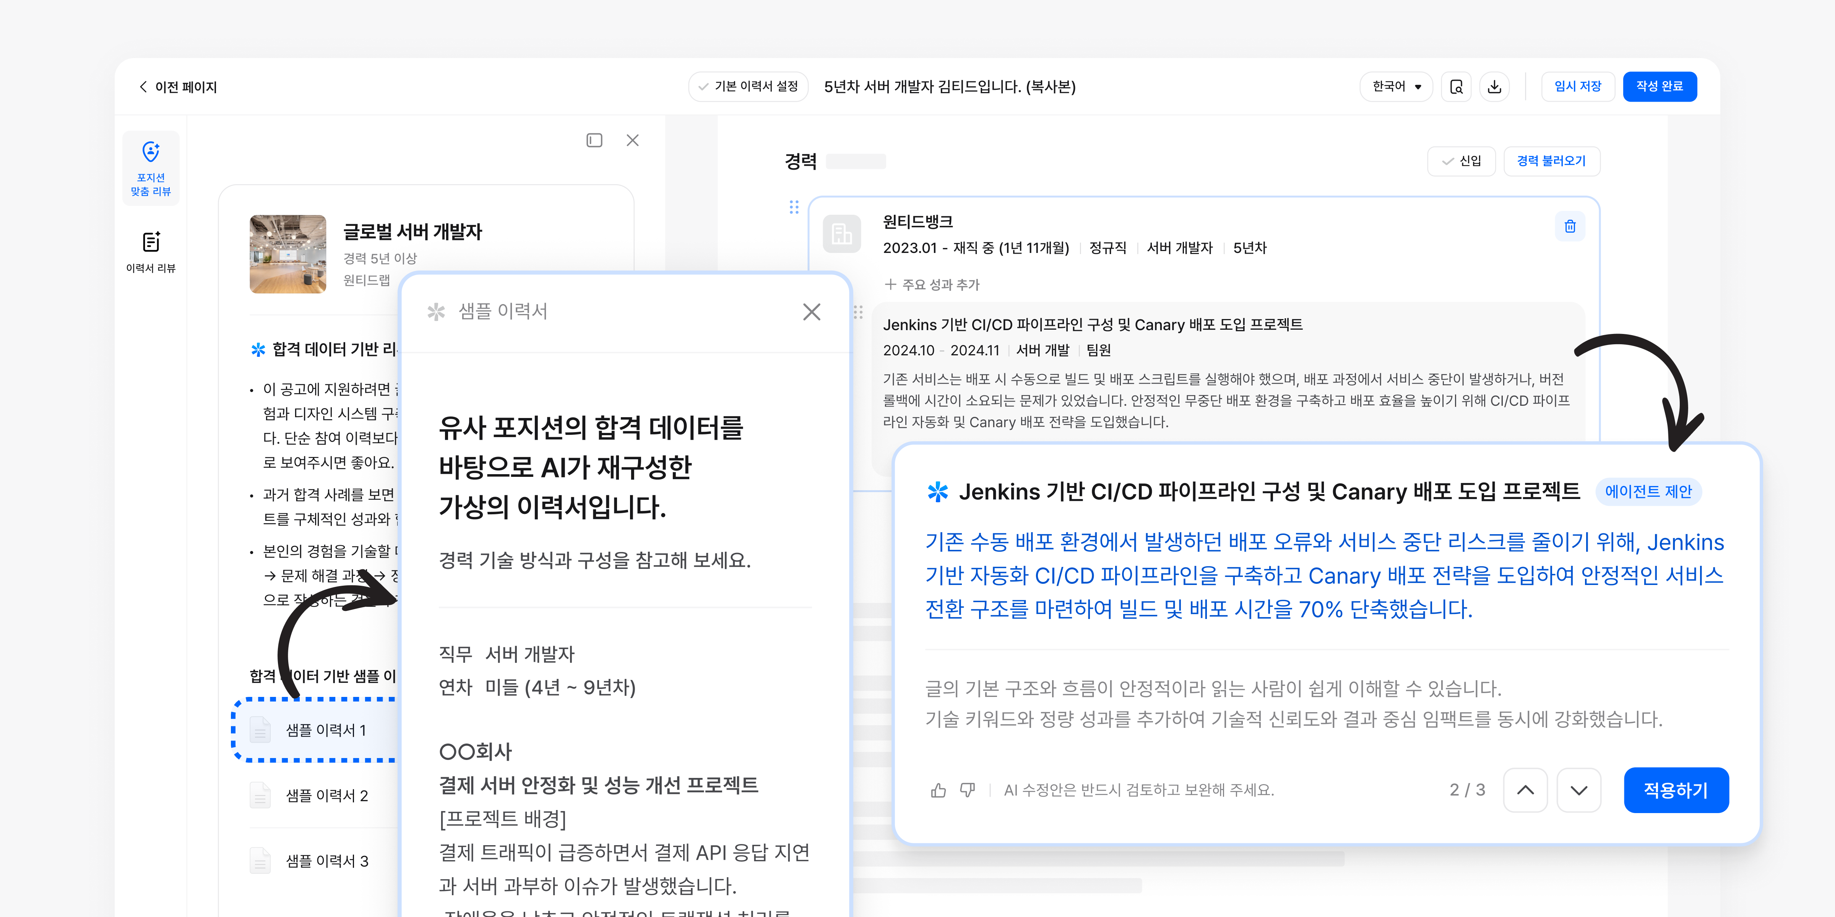Open the 한국어 language dropdown
The width and height of the screenshot is (1835, 917).
(1395, 86)
